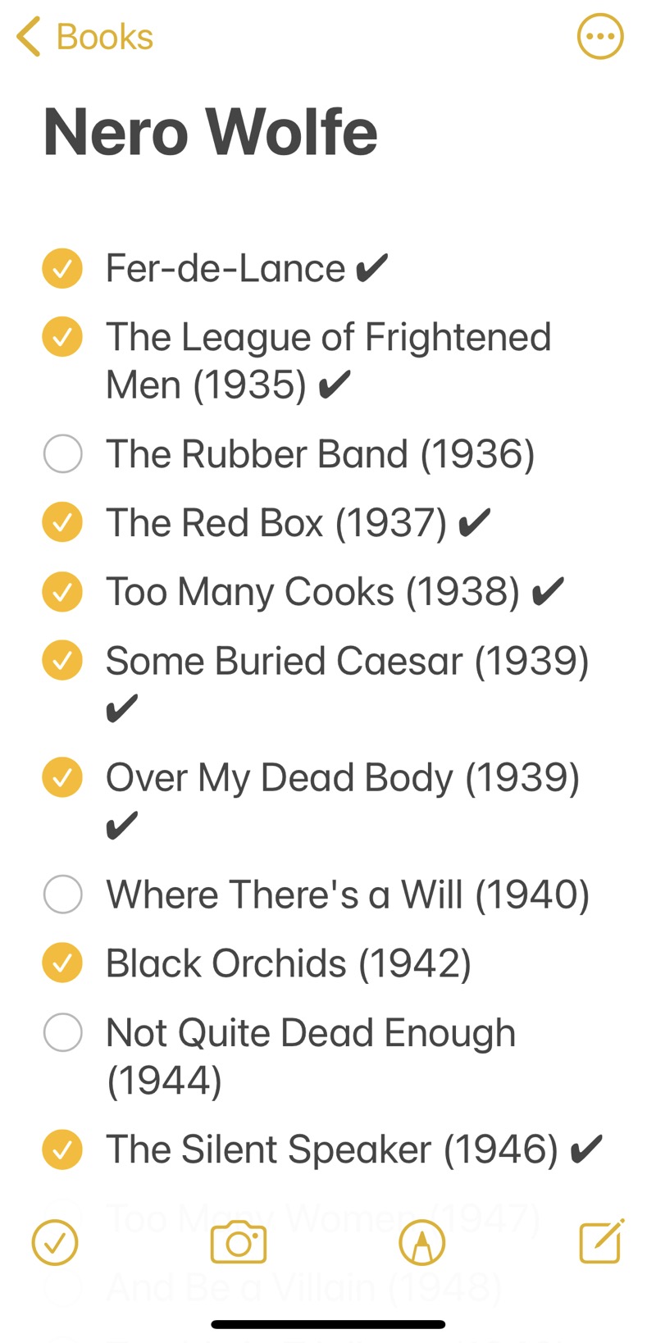
Task: Open the Markup pen tool
Action: 422,1242
